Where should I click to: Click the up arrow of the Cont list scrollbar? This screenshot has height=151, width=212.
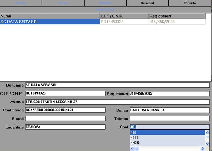pos(207,132)
